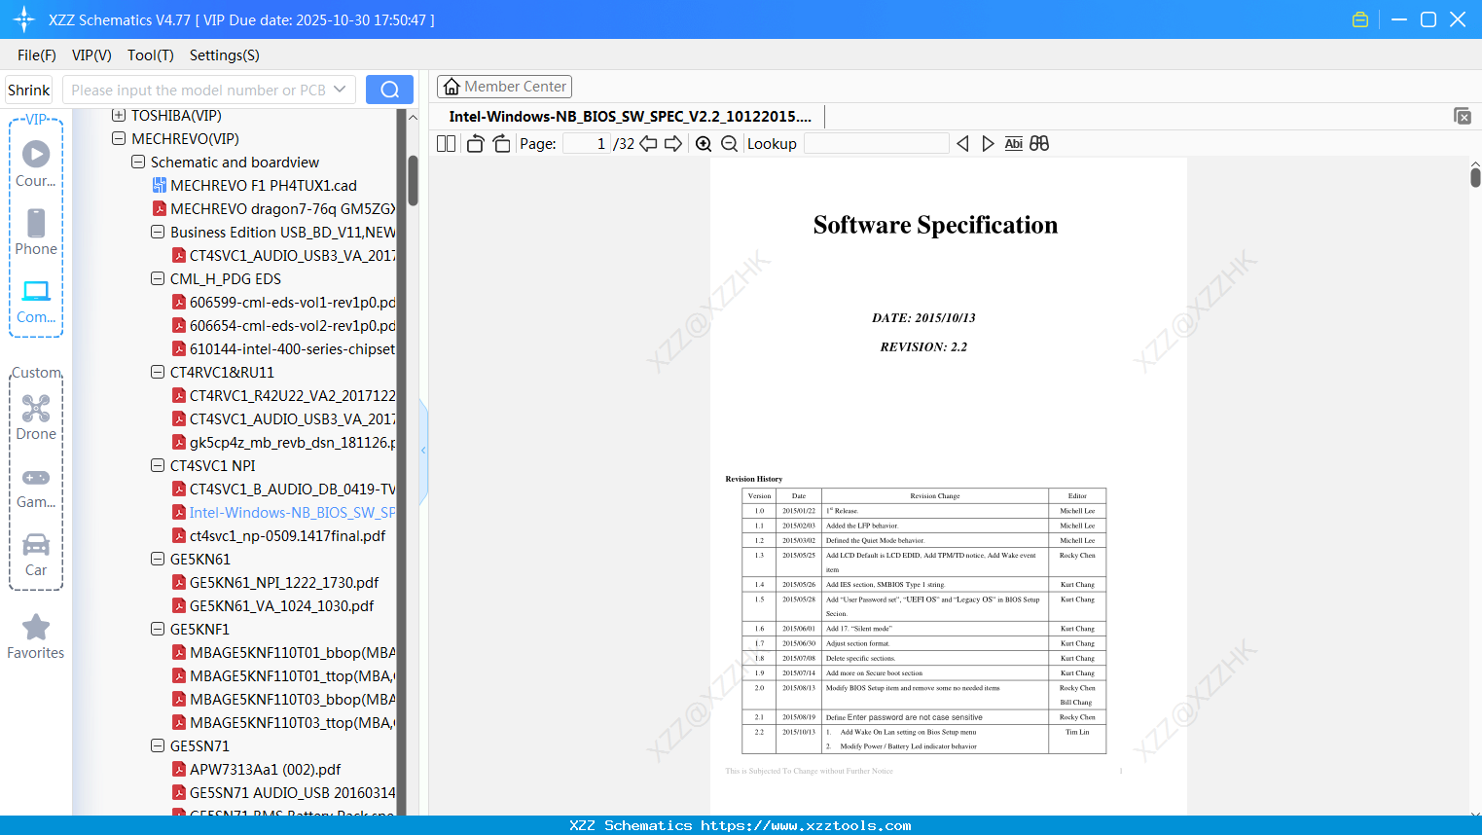Open the File(F) menu
Screen dimensions: 1482x835
pos(37,55)
